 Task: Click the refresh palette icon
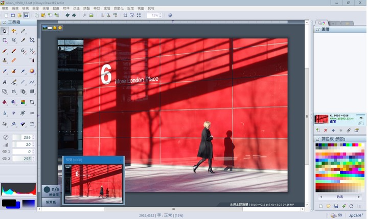[x=351, y=206]
